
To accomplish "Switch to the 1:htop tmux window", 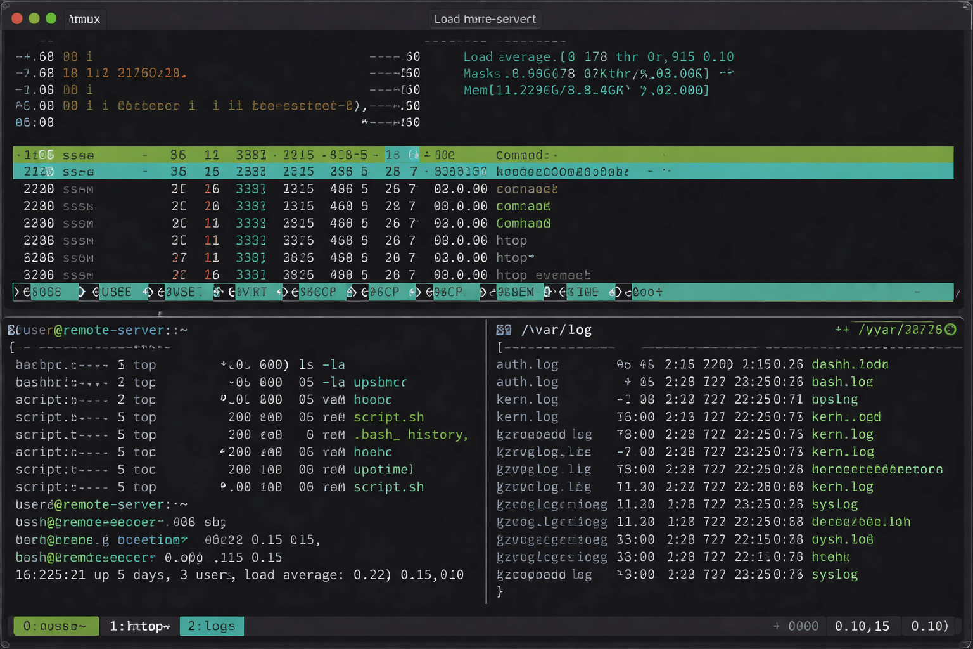I will pos(139,626).
